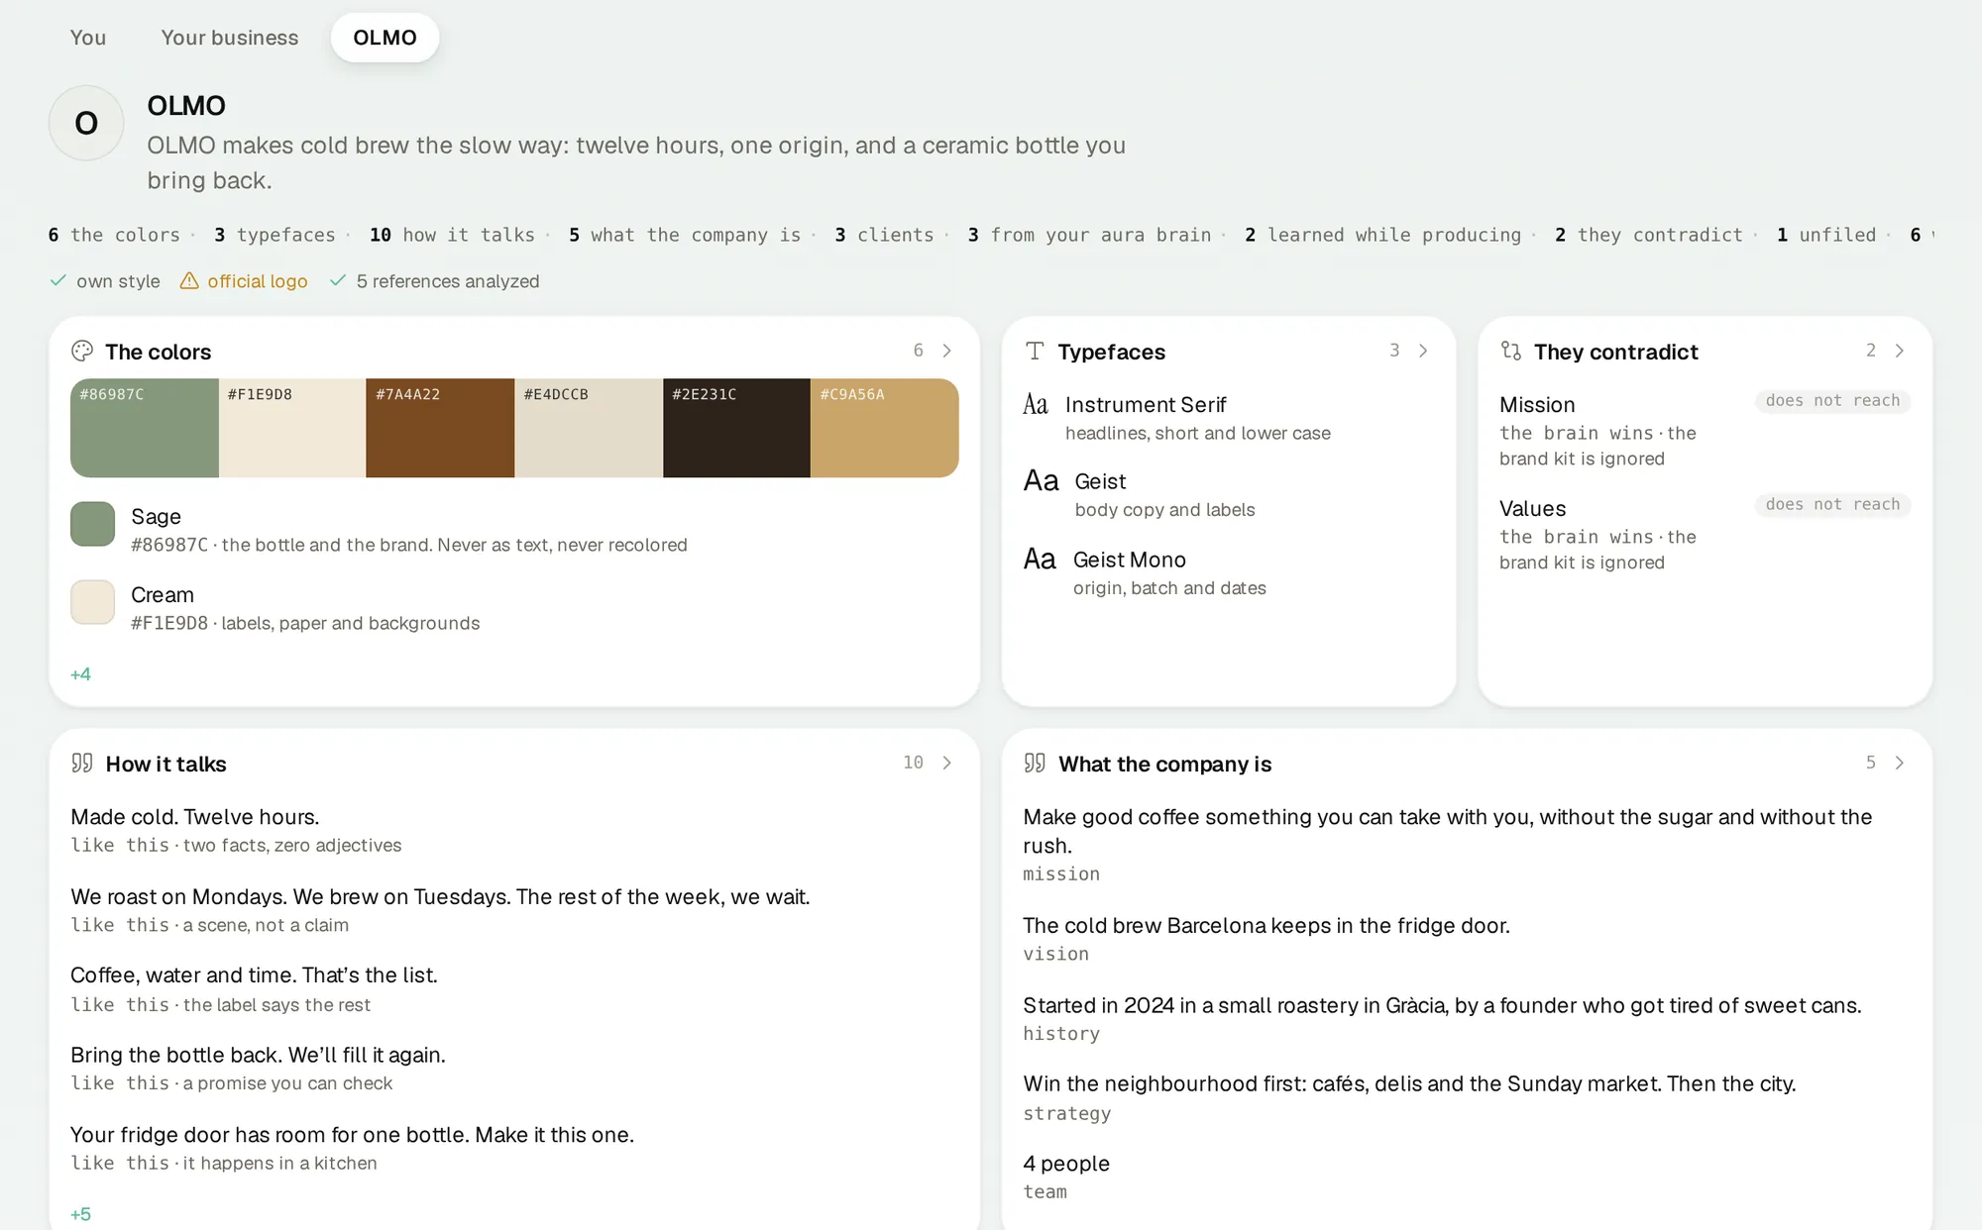Open the '1 unfiled' section link
1982x1230 pixels.
click(1826, 235)
